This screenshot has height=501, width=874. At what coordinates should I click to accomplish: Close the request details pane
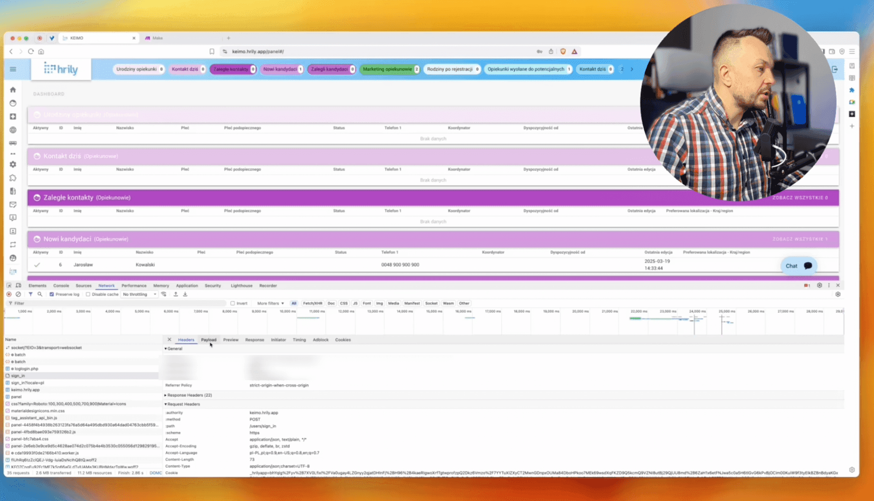[x=169, y=340]
